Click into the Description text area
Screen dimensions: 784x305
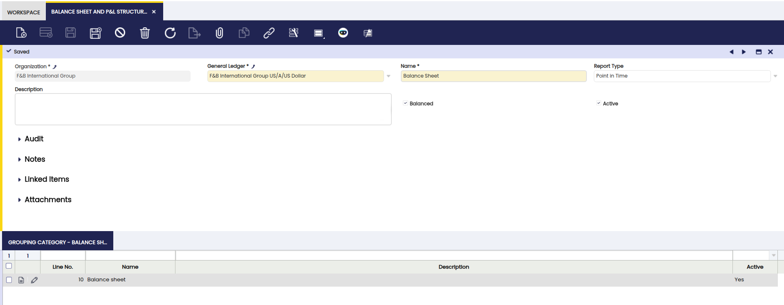[x=203, y=109]
